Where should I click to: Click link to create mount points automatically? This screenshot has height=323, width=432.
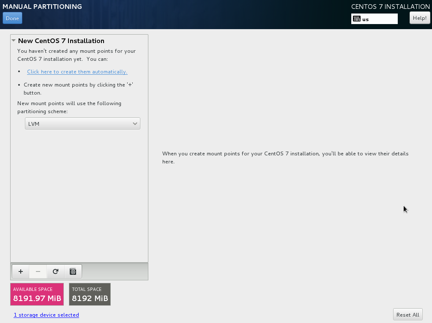click(77, 71)
